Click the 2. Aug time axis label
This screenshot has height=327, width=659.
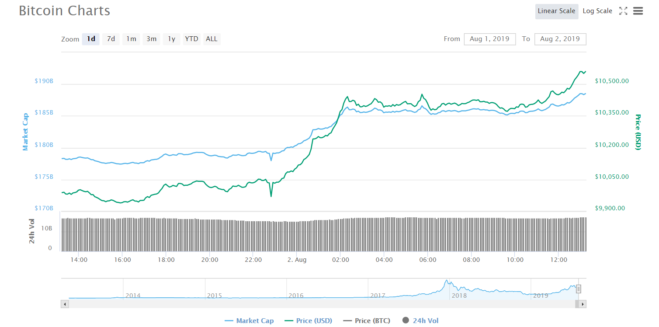click(x=297, y=260)
